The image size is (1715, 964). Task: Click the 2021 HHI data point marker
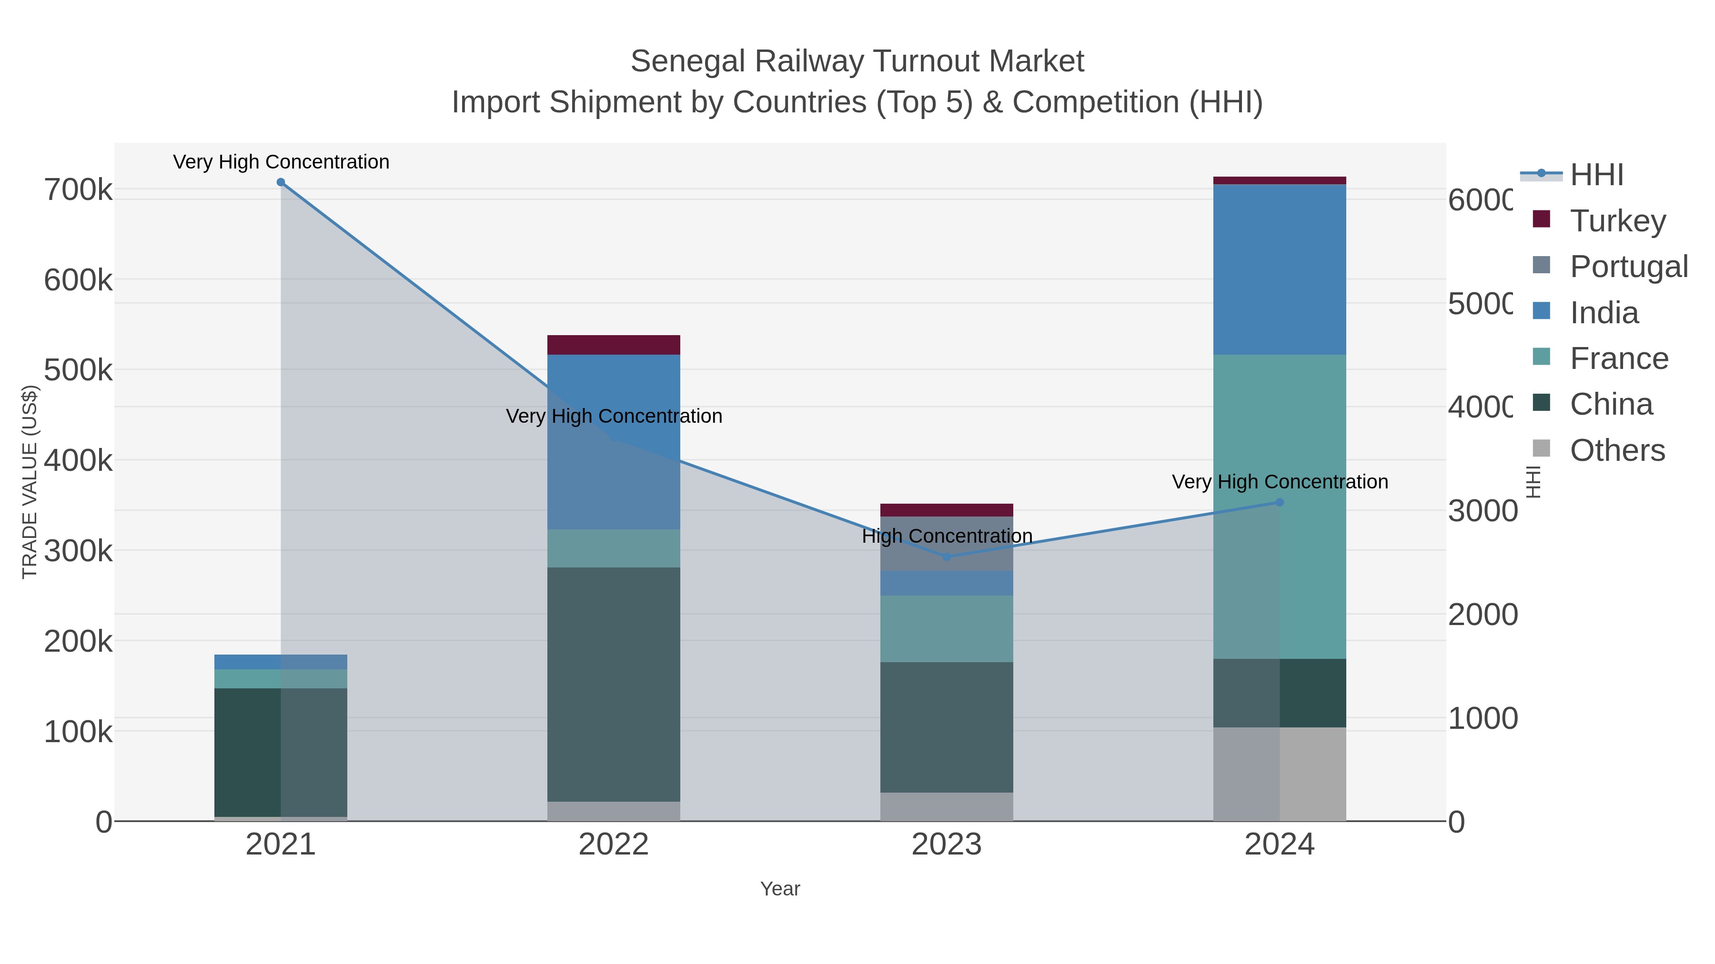click(x=281, y=182)
